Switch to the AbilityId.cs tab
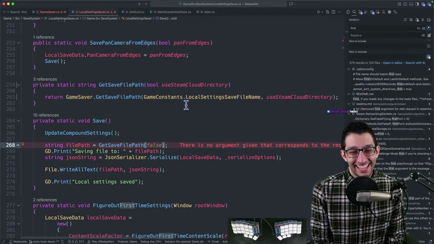Viewport: 434px width, 244px height. click(x=135, y=12)
